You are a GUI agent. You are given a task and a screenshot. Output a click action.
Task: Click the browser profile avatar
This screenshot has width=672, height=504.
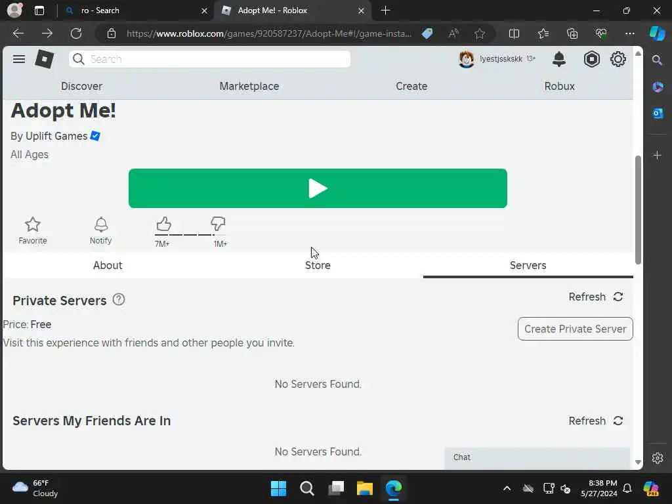(14, 10)
